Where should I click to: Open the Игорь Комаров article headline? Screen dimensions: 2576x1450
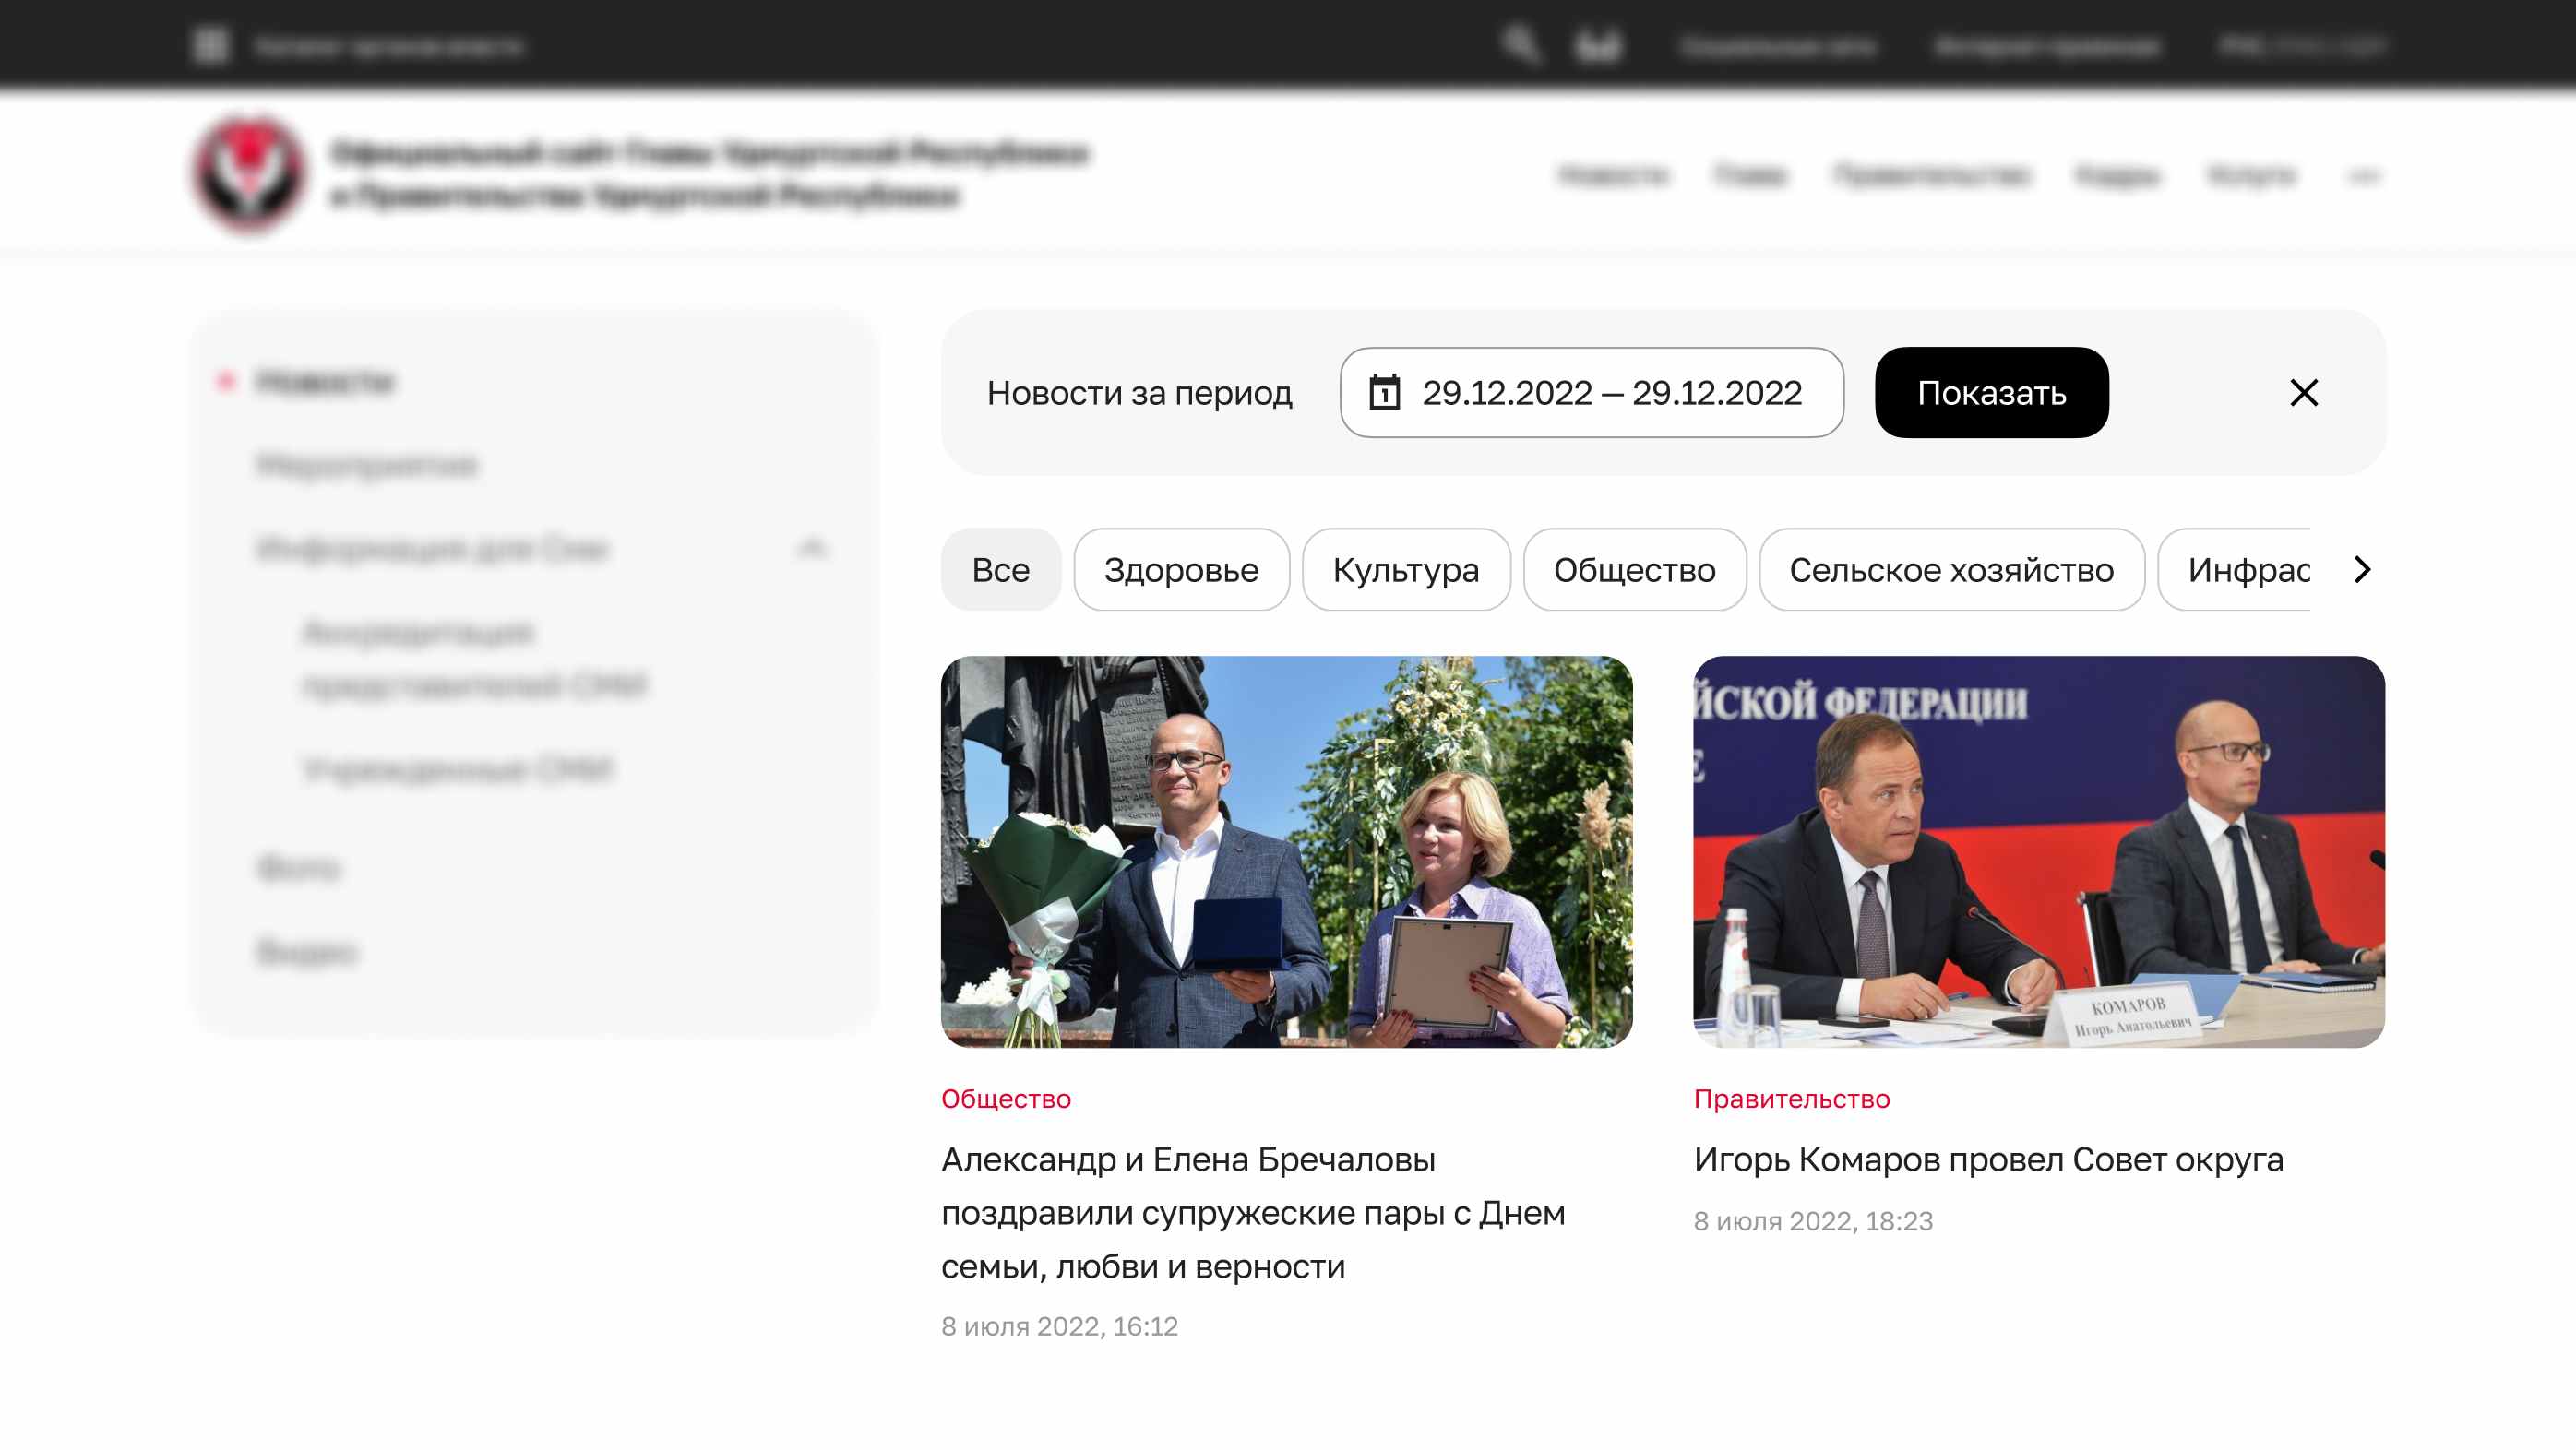click(1988, 1160)
